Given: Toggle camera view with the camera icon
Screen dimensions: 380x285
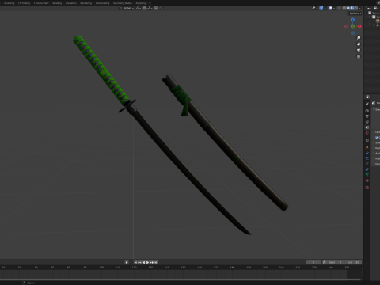Looking at the screenshot, I should pos(359,50).
